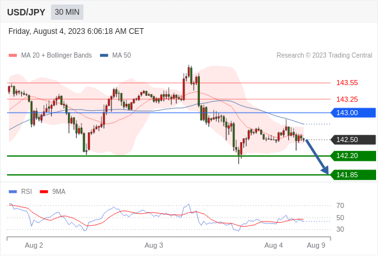
Task: Click the Aug 4 axis label
Action: [x=274, y=245]
